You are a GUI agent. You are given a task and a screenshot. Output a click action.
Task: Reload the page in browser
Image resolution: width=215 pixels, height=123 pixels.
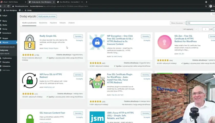pos(8,6)
